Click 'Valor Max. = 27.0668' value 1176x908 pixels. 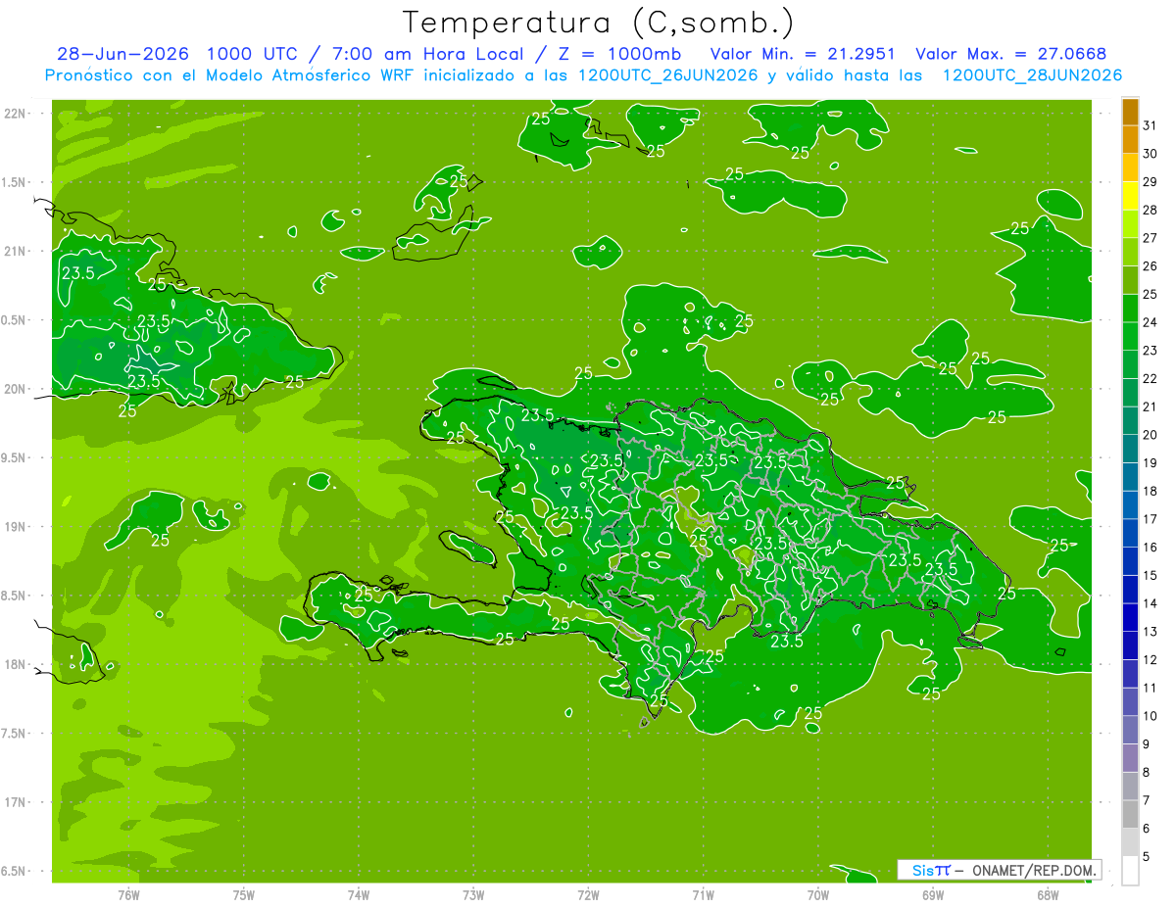pyautogui.click(x=1011, y=54)
